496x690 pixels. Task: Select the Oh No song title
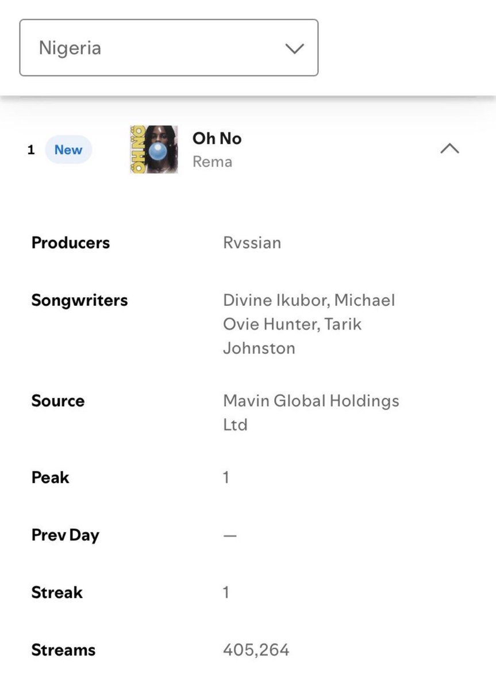(x=217, y=139)
